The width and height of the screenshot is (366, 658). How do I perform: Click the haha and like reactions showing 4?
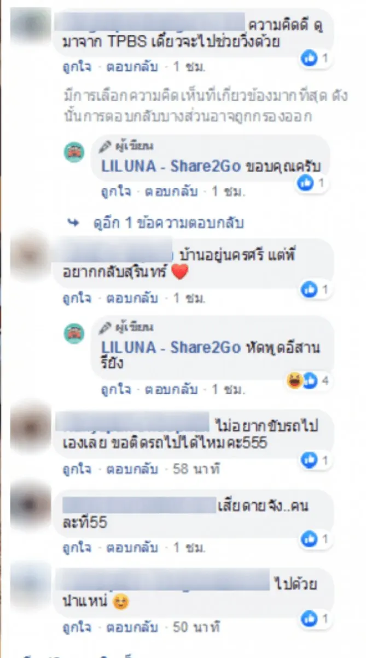coord(309,381)
